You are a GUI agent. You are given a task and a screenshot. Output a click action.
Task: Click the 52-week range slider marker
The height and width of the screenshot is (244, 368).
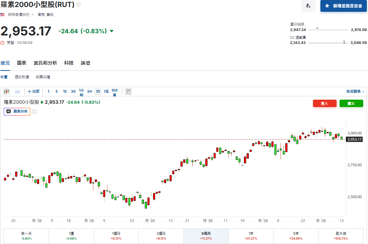tap(344, 42)
